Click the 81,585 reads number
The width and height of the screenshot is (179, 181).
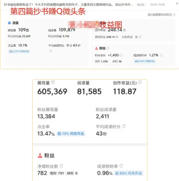(x=89, y=92)
